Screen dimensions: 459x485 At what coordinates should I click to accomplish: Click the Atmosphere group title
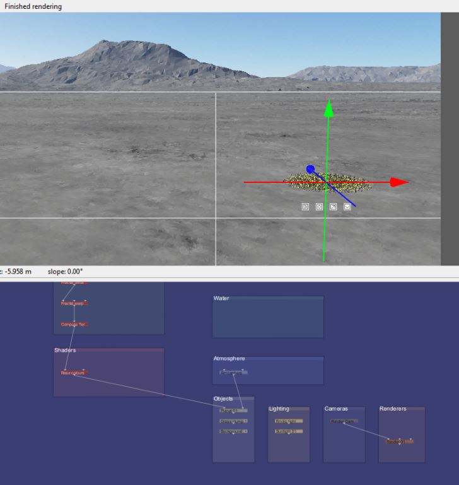229,358
